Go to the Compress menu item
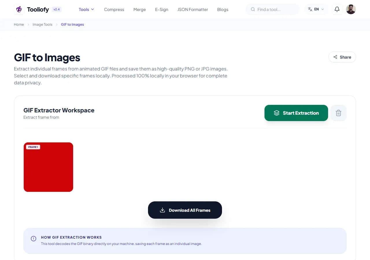Screen dimensions: 370x260 click(x=114, y=10)
